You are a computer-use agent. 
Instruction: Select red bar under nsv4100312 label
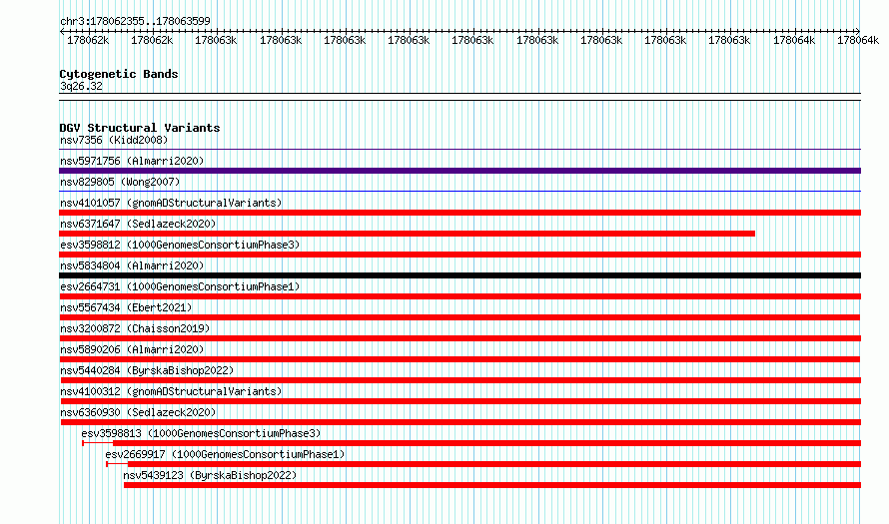(460, 401)
